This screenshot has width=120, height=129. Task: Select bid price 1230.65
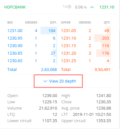pyautogui.click(x=15, y=61)
